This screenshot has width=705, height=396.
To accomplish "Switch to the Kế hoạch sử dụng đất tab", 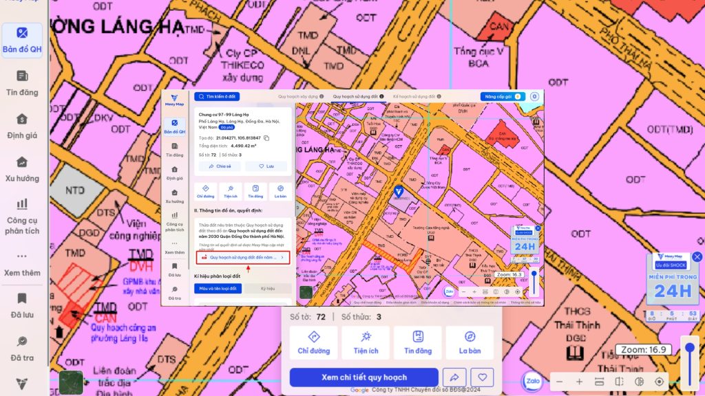I will click(414, 97).
